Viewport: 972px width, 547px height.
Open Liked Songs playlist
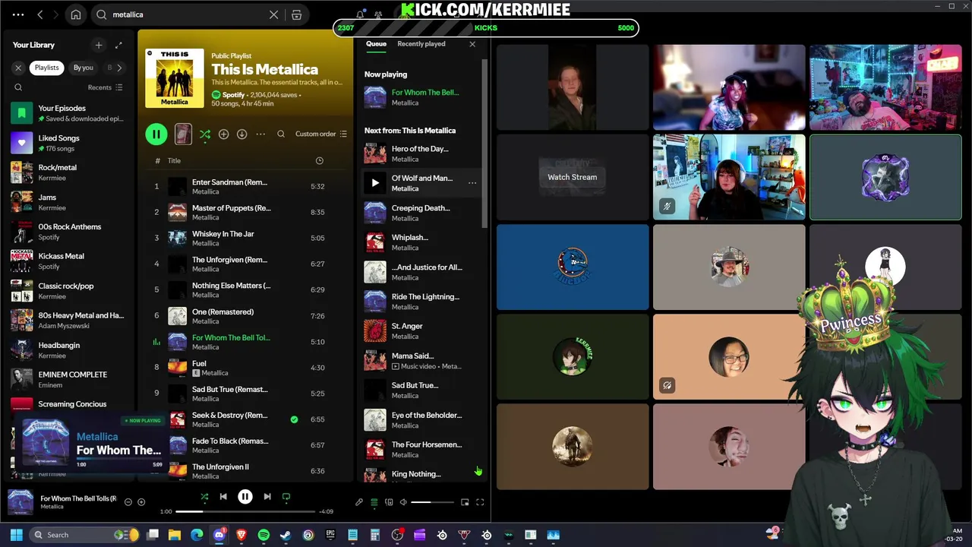point(68,143)
